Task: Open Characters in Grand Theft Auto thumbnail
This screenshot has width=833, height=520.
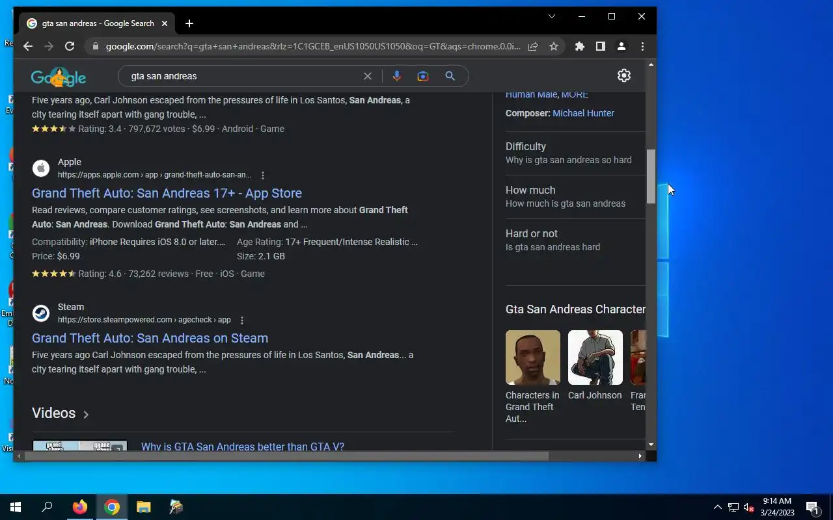Action: [x=533, y=357]
